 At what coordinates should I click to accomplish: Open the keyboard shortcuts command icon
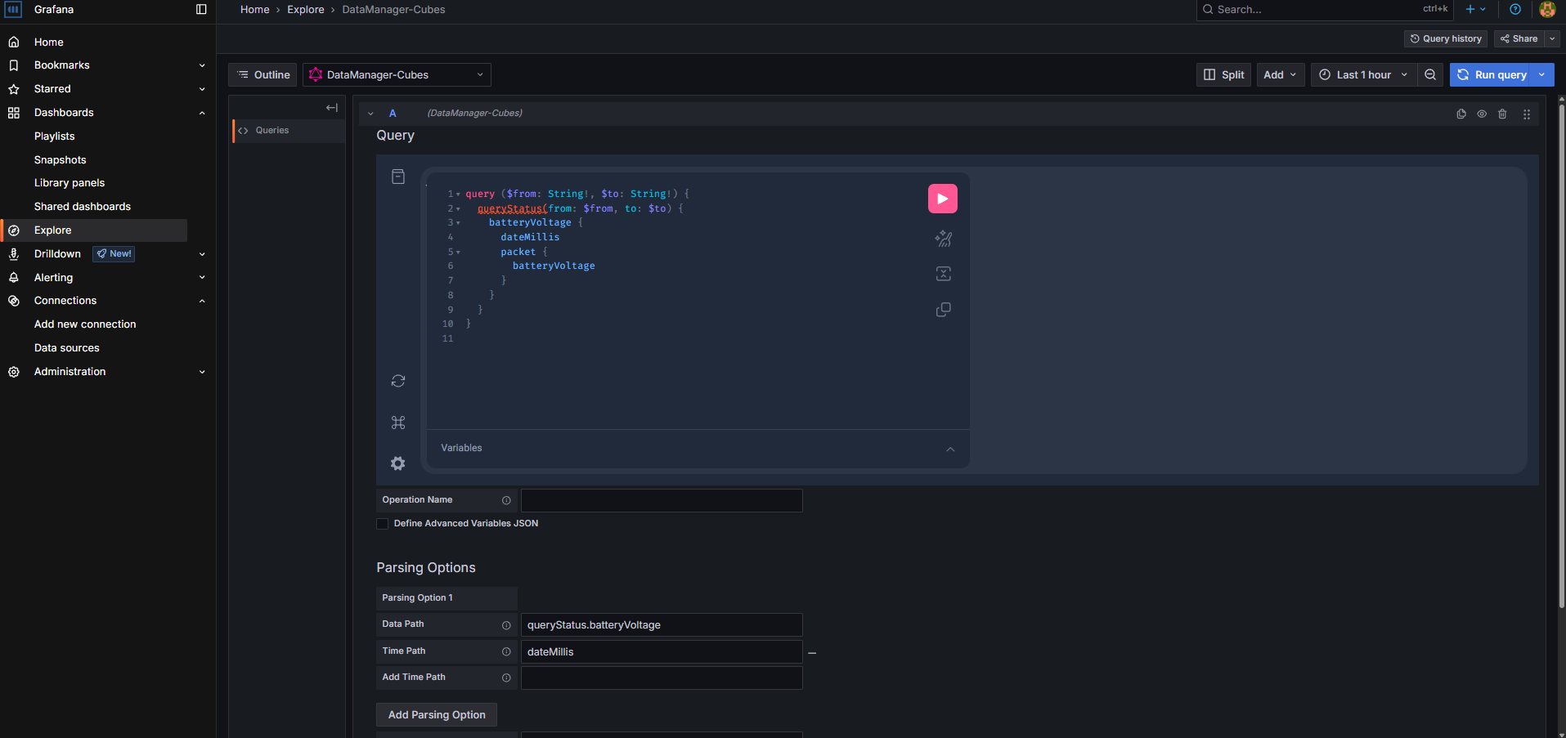pos(398,423)
